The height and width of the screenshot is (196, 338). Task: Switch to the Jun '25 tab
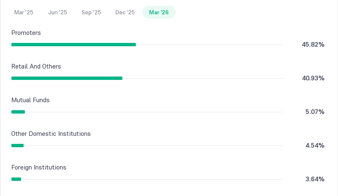point(57,12)
